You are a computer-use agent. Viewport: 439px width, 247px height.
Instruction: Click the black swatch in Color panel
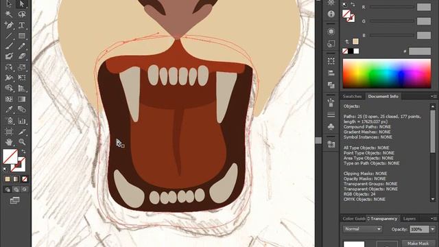tap(351, 51)
